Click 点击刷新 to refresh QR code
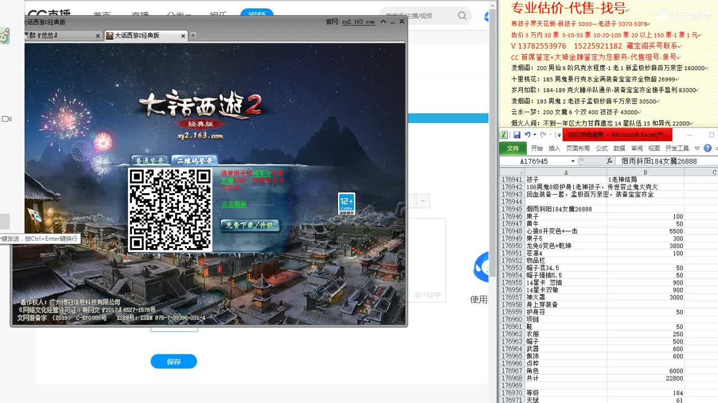718x403 pixels. (x=233, y=204)
